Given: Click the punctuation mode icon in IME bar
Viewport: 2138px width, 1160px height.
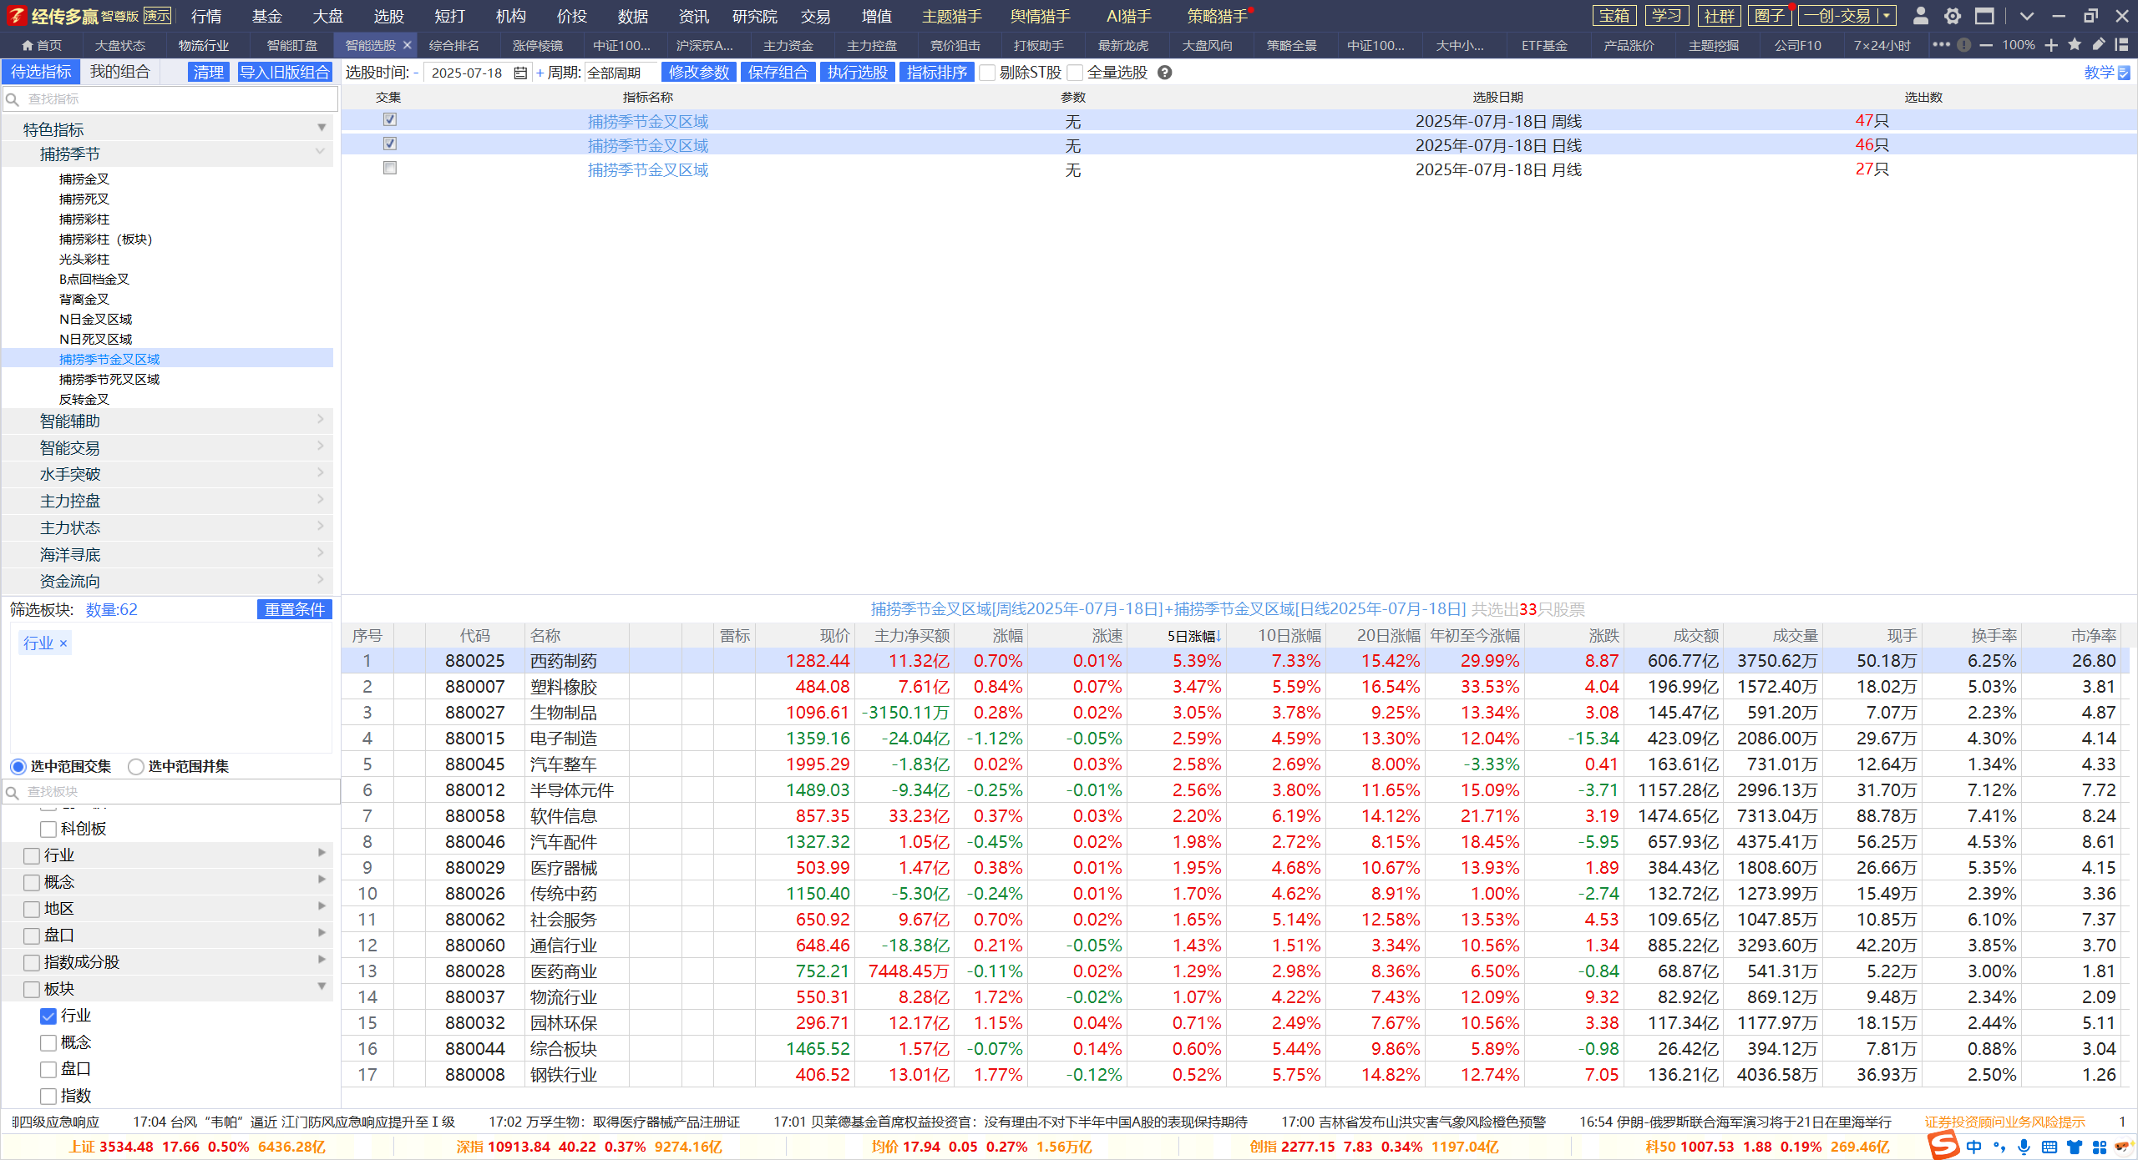Looking at the screenshot, I should pos(1999,1147).
